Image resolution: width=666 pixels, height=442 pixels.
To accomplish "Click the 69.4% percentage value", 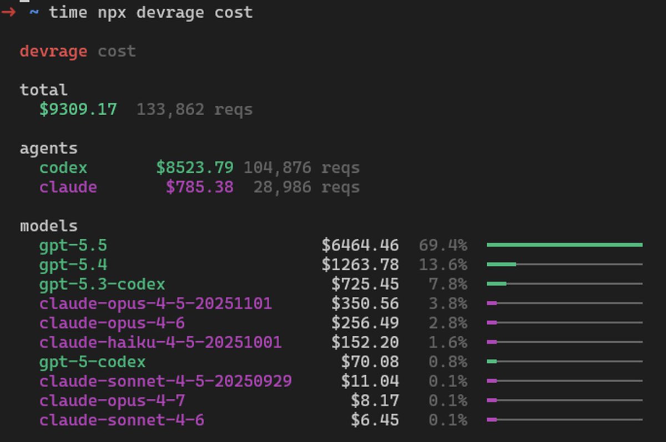I will click(x=443, y=245).
